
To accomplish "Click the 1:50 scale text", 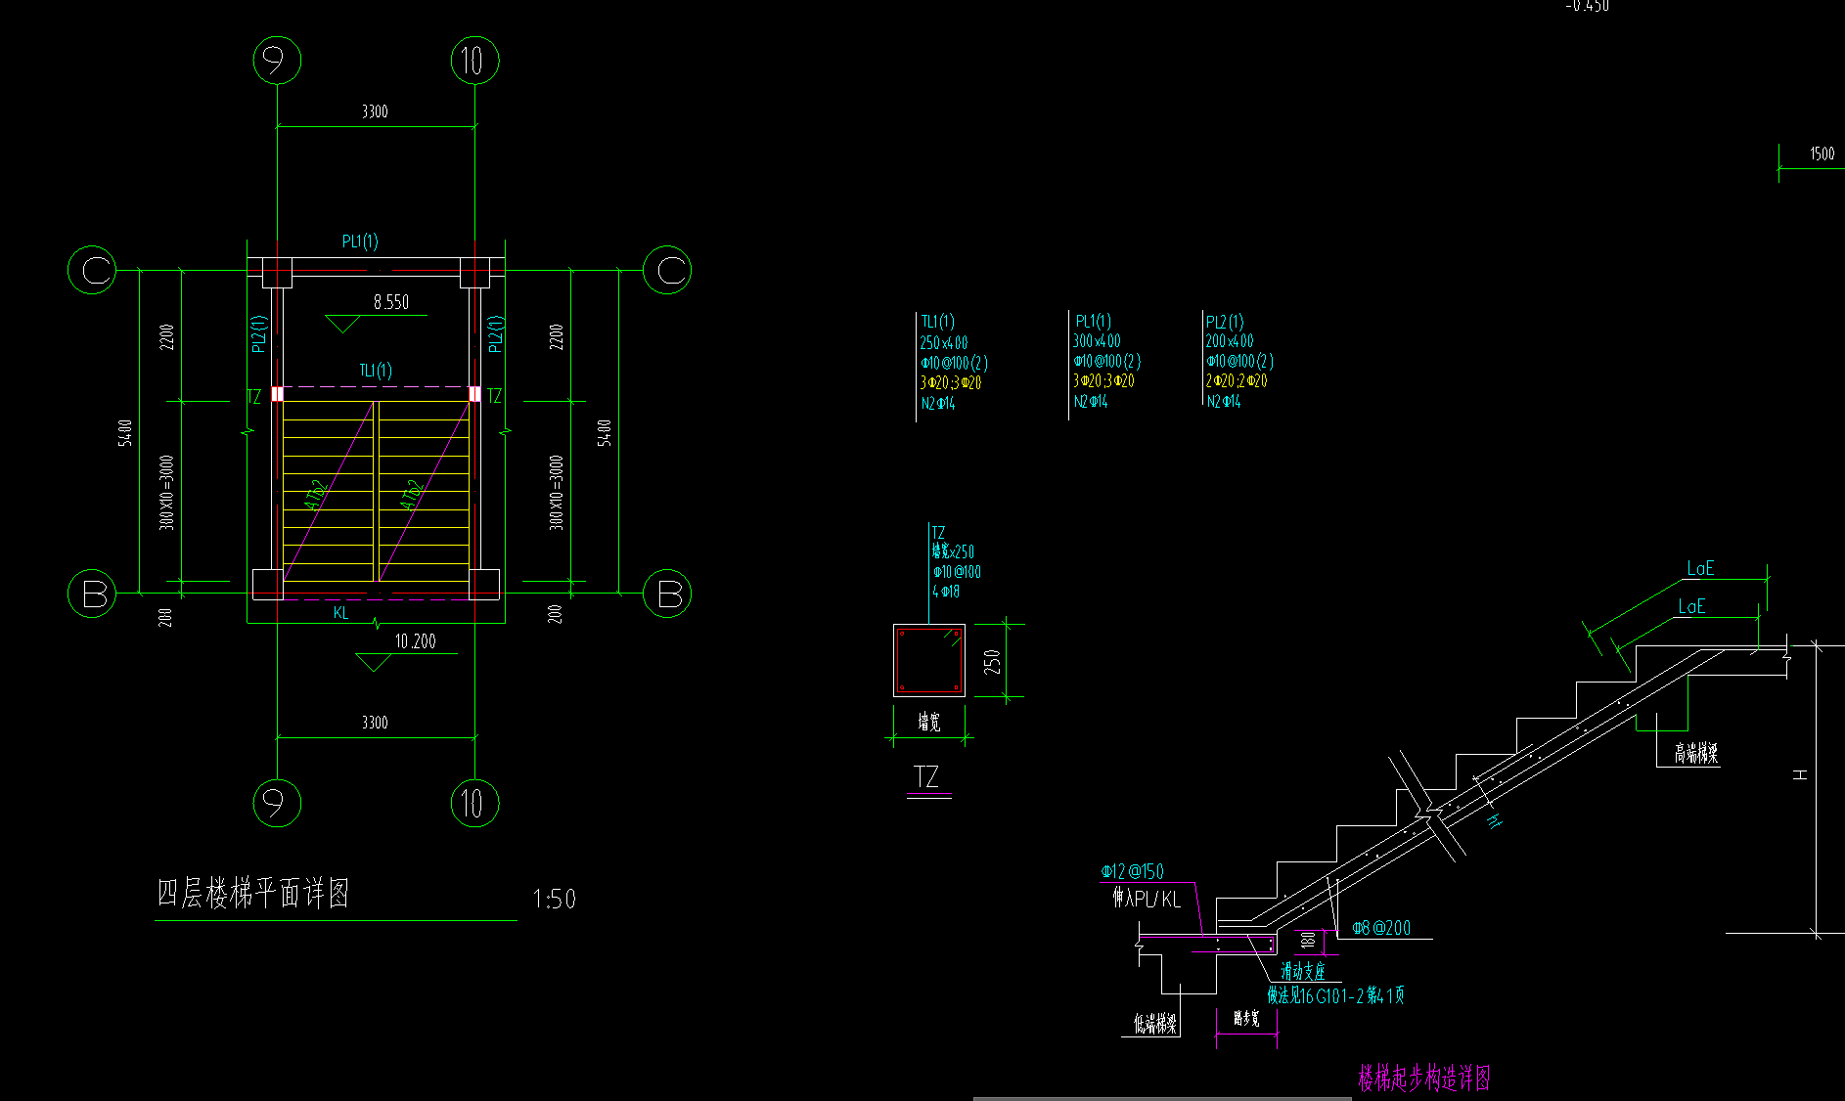I will click(x=554, y=899).
